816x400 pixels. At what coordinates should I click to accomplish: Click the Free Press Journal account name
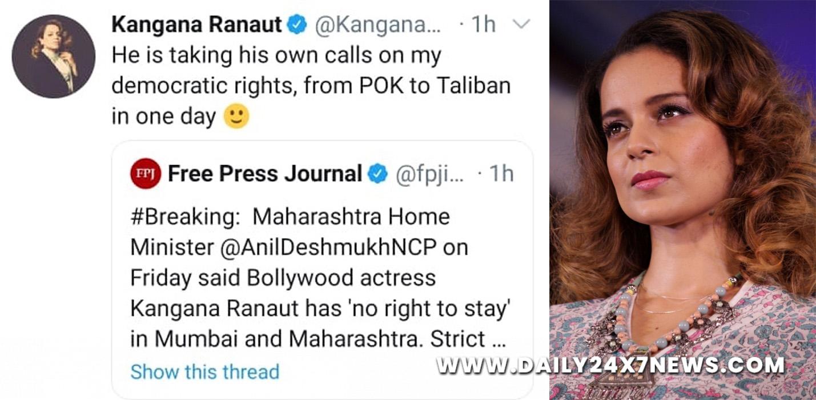tap(265, 174)
